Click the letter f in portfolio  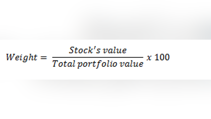(99, 64)
